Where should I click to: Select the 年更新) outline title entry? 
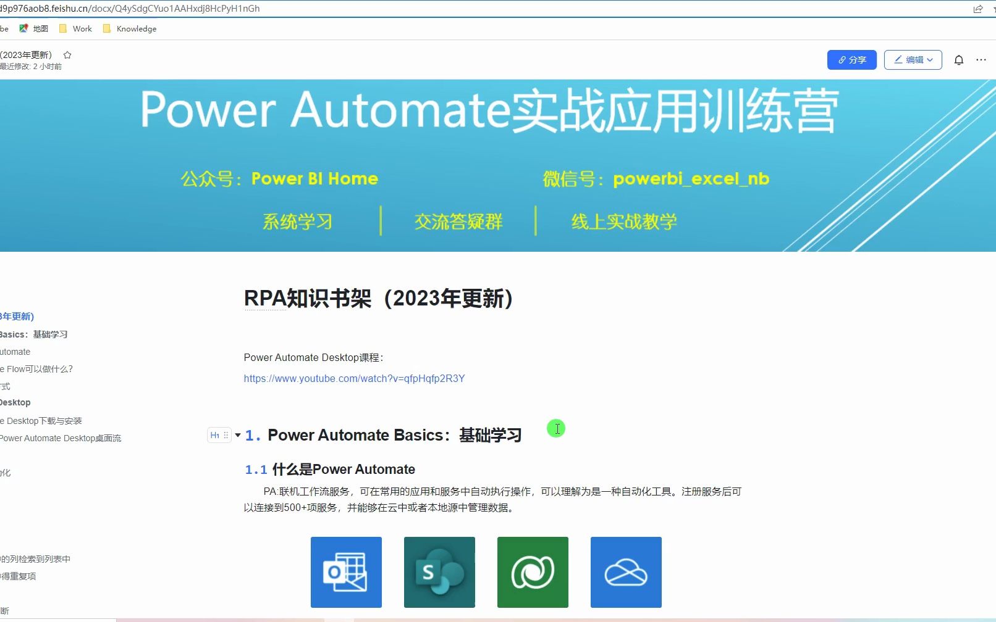pos(17,317)
